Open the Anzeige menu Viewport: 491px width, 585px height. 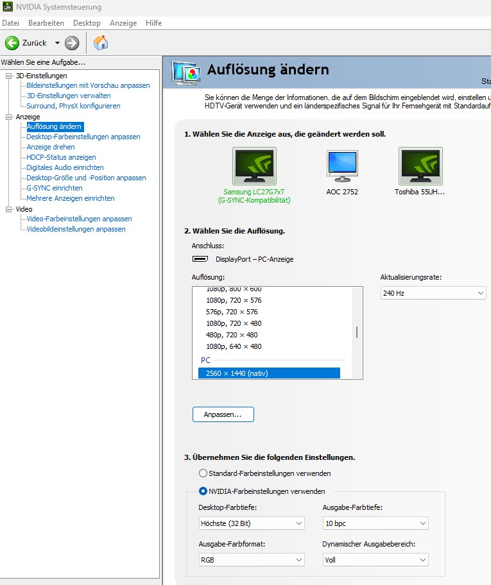point(123,22)
